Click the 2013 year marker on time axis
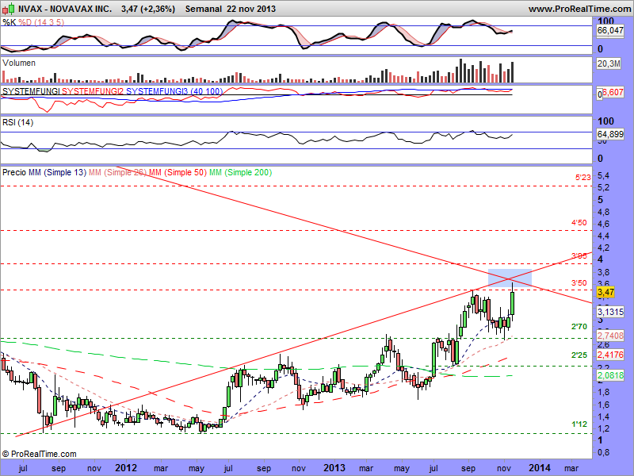Viewport: 634px width, 476px height. [x=334, y=468]
